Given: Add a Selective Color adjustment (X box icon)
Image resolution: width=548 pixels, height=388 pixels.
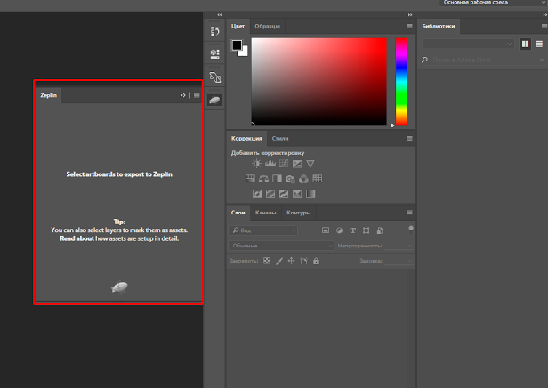Looking at the screenshot, I should pyautogui.click(x=297, y=194).
